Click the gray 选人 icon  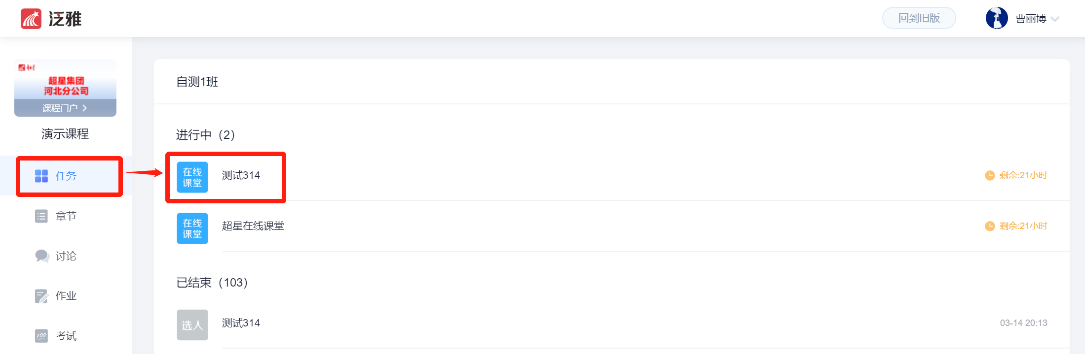click(x=192, y=325)
